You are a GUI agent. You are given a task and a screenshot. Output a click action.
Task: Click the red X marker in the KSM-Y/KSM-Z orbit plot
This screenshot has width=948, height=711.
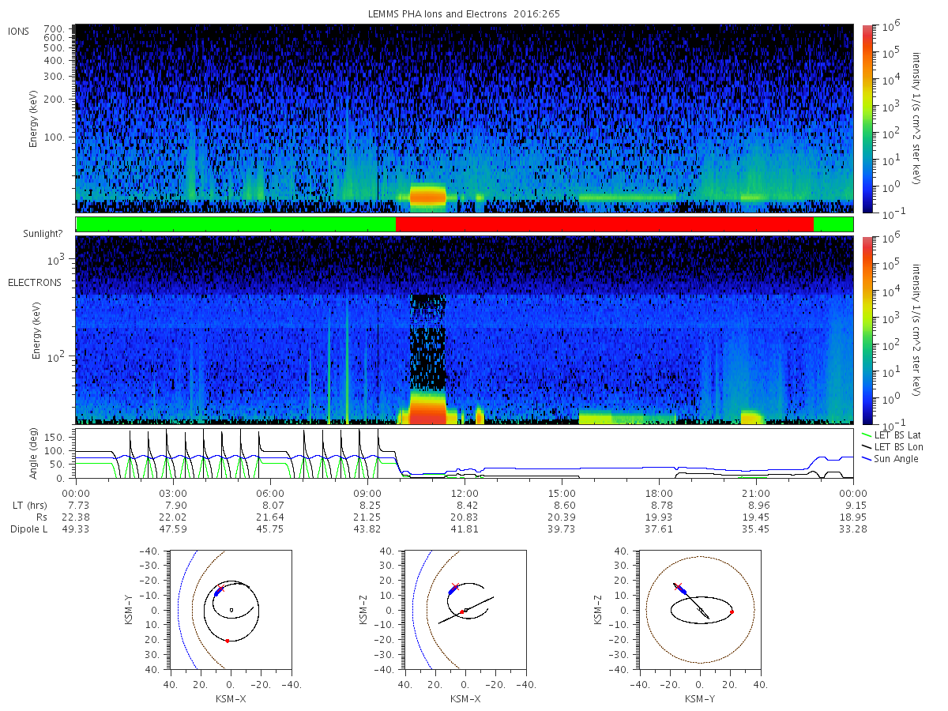tap(677, 586)
